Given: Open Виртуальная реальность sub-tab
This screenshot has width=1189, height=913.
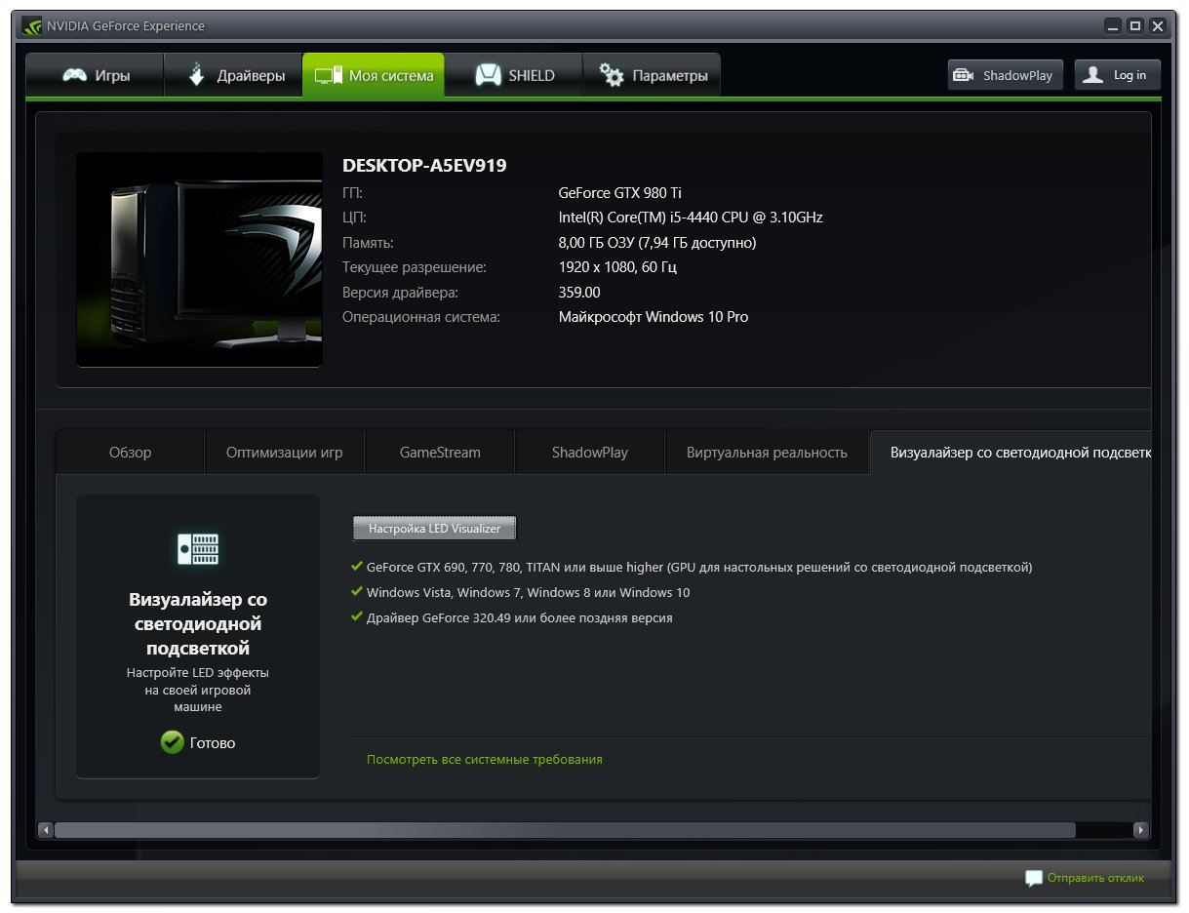Looking at the screenshot, I should [767, 453].
